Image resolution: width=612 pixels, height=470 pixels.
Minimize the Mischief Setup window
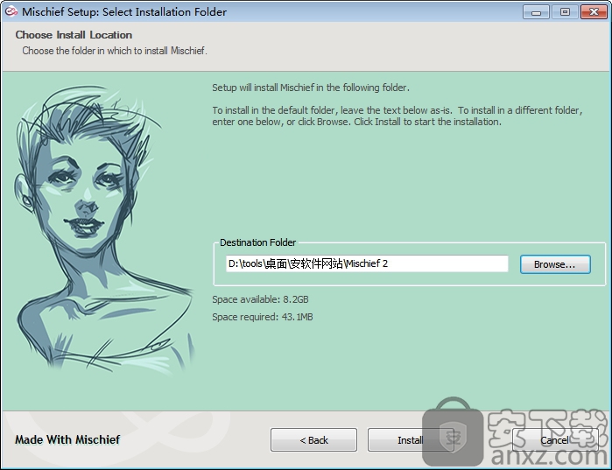point(536,12)
